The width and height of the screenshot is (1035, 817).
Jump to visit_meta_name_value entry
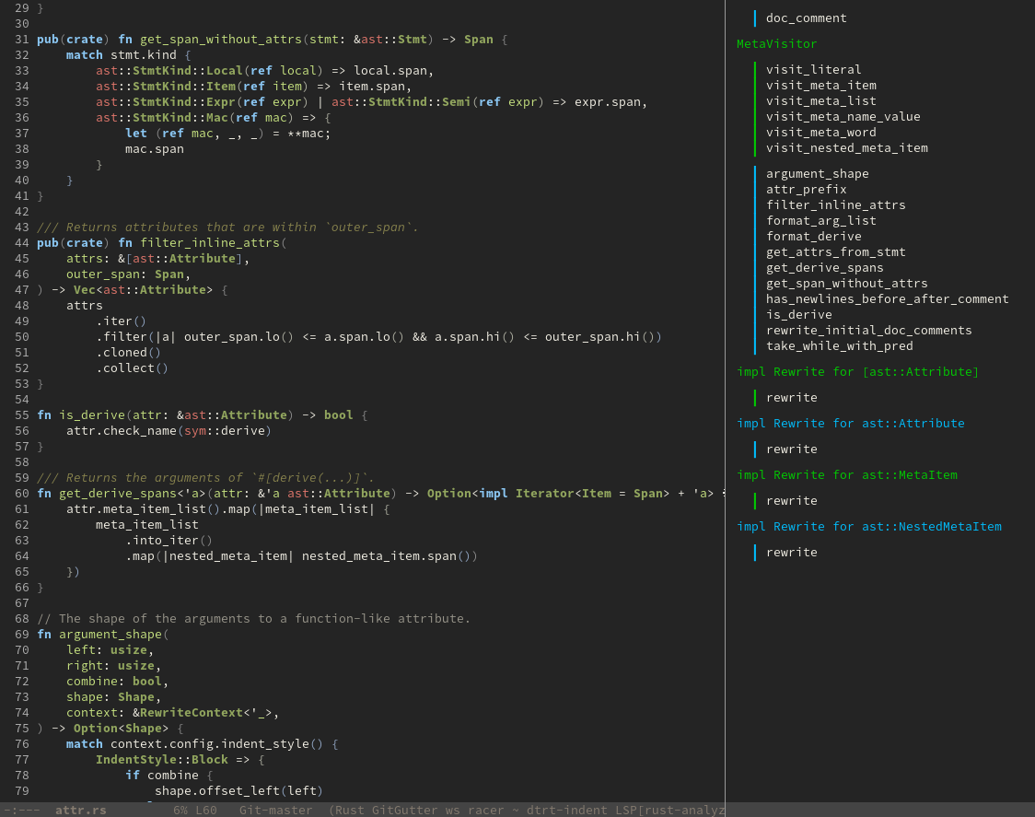click(x=843, y=116)
